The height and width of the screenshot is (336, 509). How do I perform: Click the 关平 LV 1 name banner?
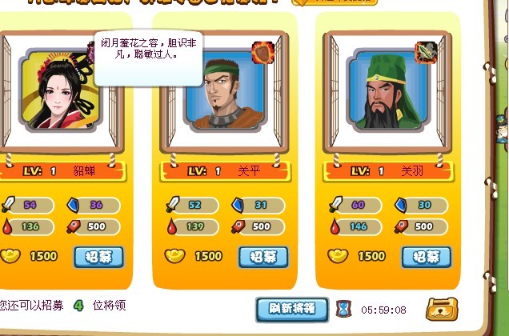pyautogui.click(x=225, y=171)
